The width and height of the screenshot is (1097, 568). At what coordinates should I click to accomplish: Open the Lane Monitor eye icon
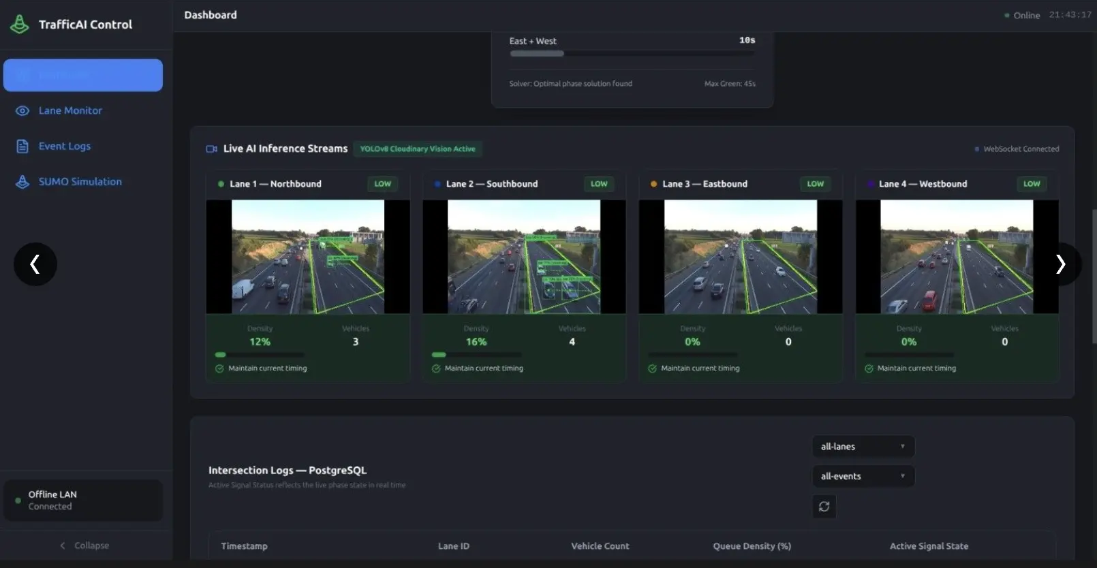pyautogui.click(x=22, y=111)
